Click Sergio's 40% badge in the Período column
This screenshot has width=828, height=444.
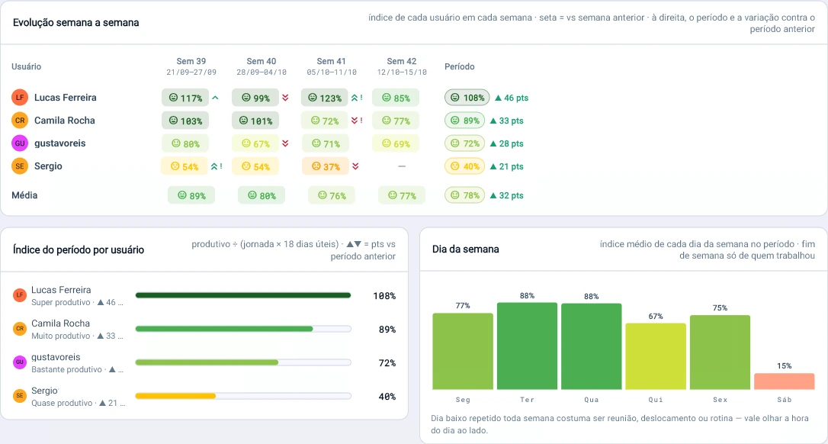[x=464, y=166]
